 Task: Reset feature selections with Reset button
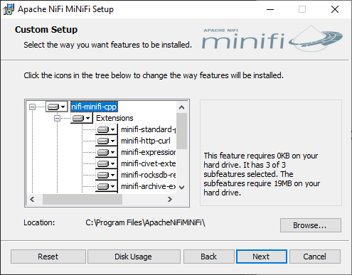click(48, 257)
